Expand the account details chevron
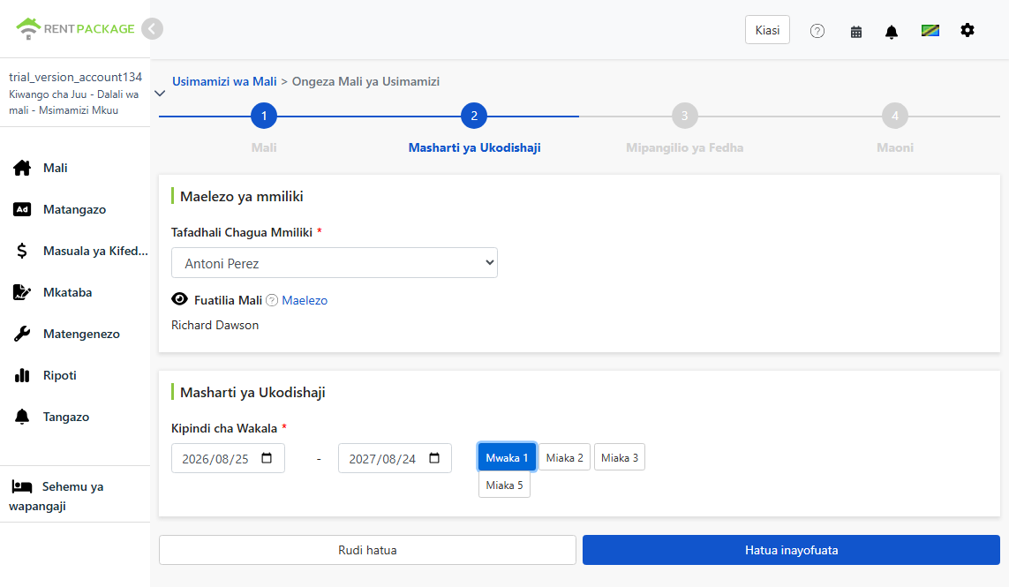The width and height of the screenshot is (1009, 587). pyautogui.click(x=161, y=94)
